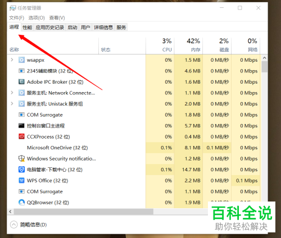Viewport: 281px width, 238px height.
Task: Click the Windows Security notification shield icon
Action: click(21, 158)
